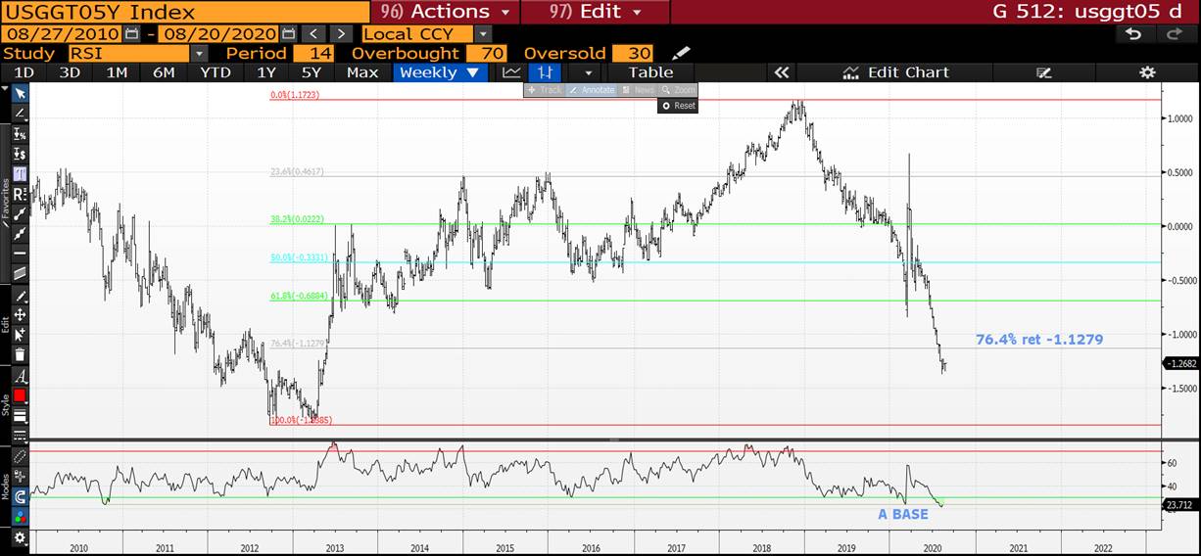The width and height of the screenshot is (1201, 556).
Task: Click the Edit Chart button
Action: pyautogui.click(x=895, y=72)
